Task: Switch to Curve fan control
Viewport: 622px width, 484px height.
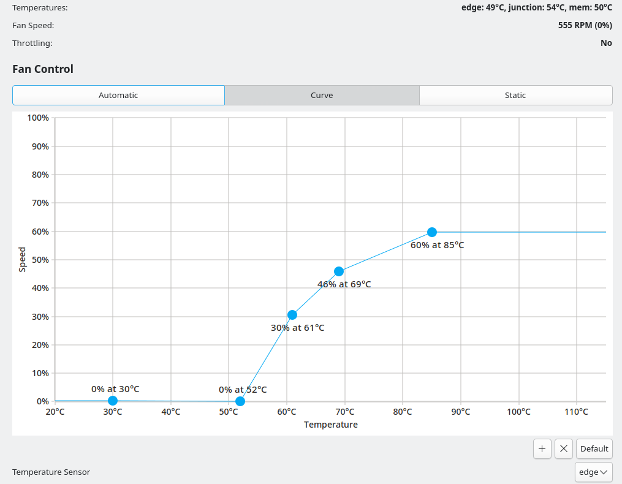Action: tap(322, 95)
